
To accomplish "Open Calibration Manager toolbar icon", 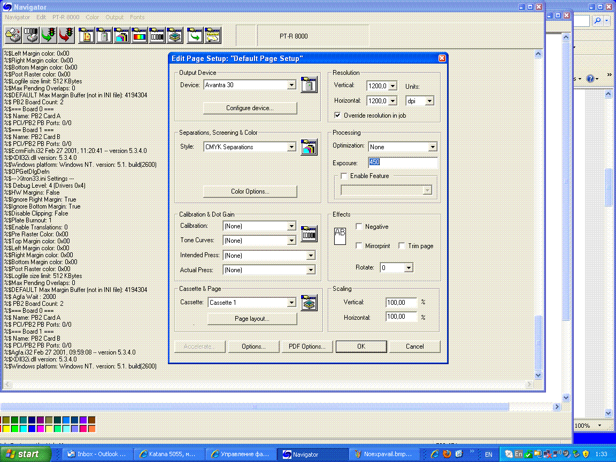I will [157, 35].
